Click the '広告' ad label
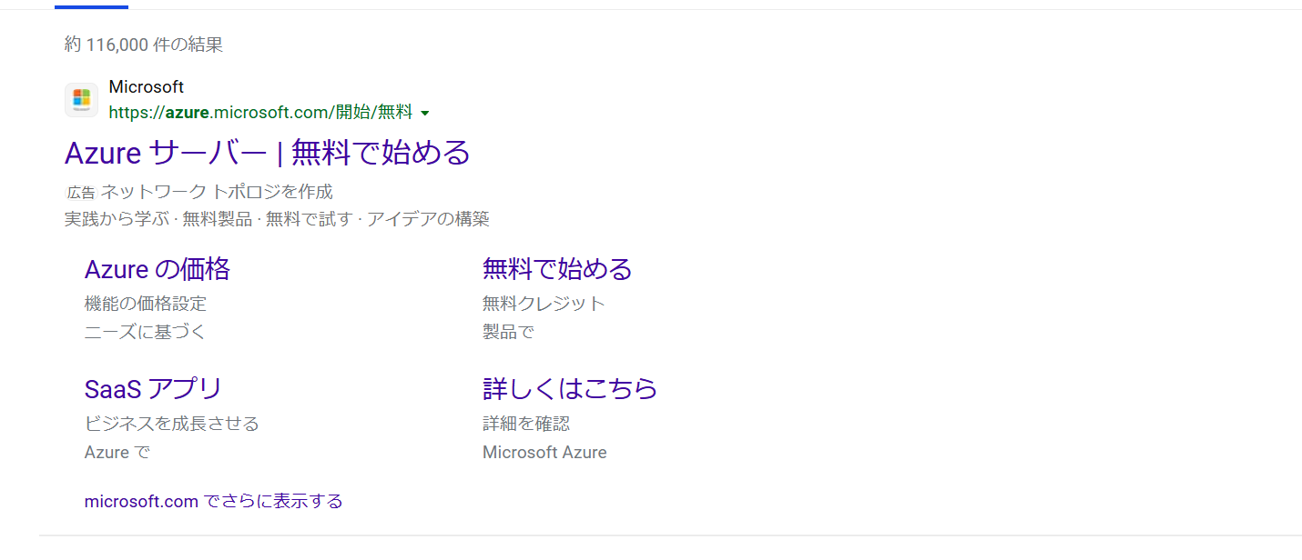Screen dimensions: 1302x560 [80, 193]
